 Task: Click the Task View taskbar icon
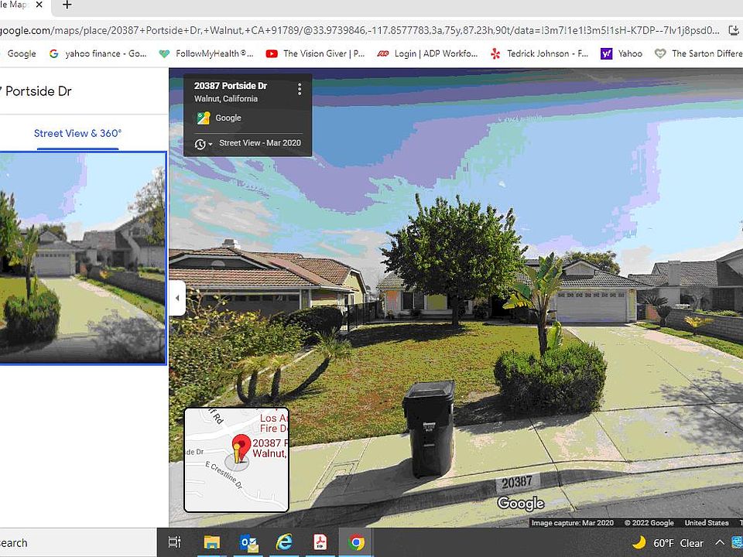click(175, 542)
